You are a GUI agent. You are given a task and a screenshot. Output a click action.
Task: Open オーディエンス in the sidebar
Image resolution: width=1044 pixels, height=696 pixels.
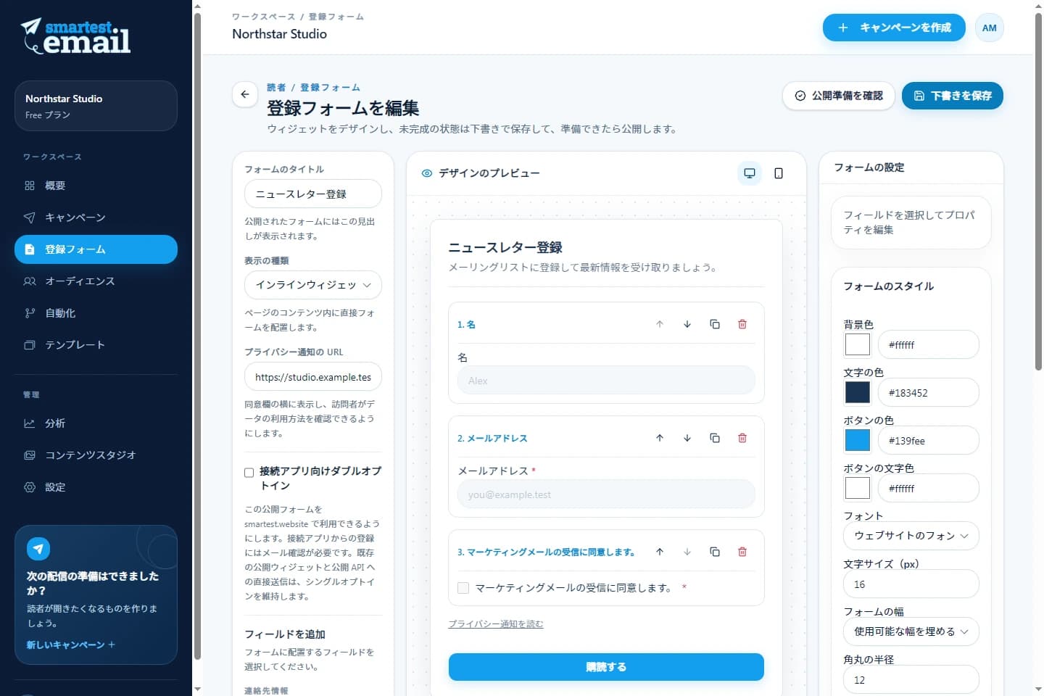click(96, 281)
